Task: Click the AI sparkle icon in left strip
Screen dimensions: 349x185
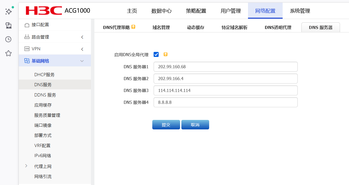Action: pyautogui.click(x=8, y=11)
